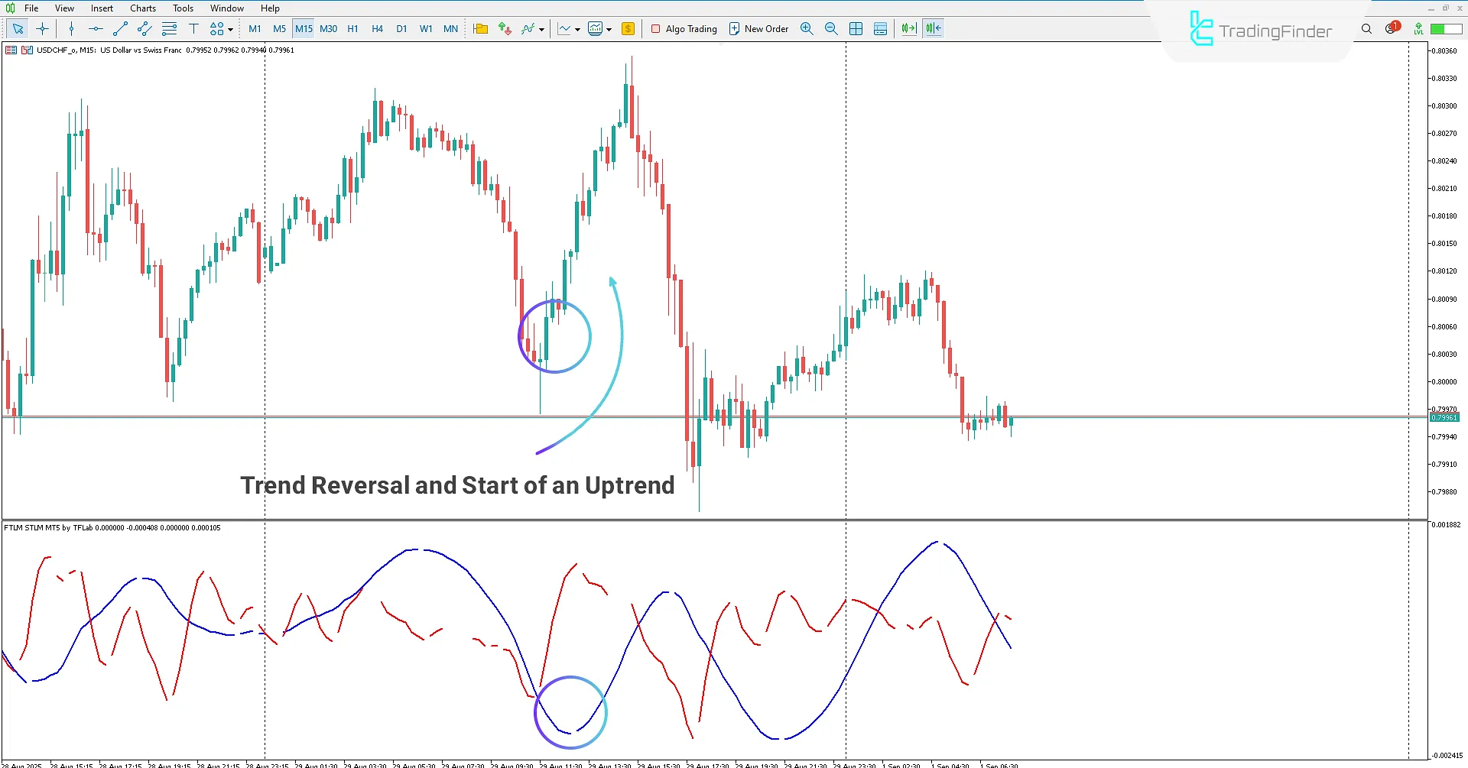
Task: Open the chart type dropdown arrow
Action: (577, 30)
